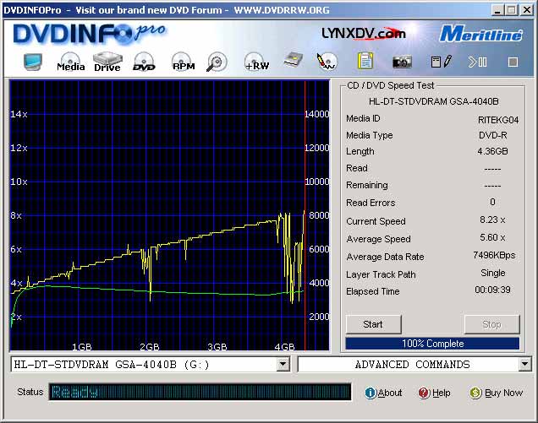538x423 pixels.
Task: Click the blue About info icon
Action: (371, 393)
